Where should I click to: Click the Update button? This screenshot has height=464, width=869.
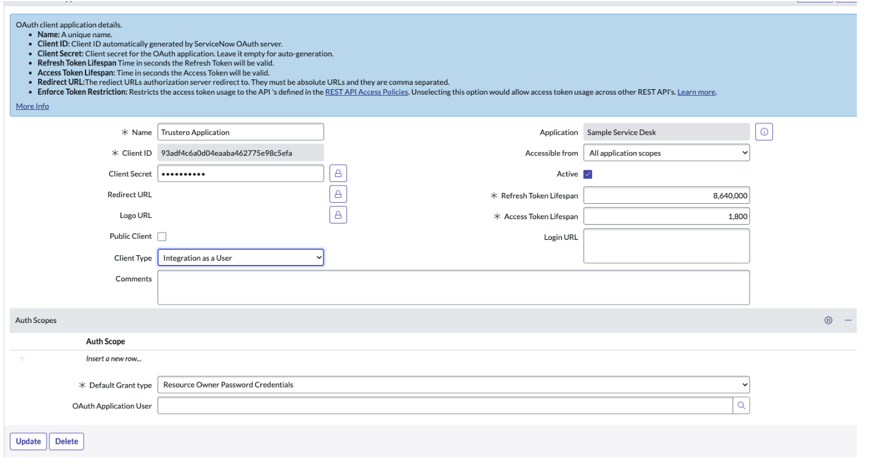click(x=28, y=441)
